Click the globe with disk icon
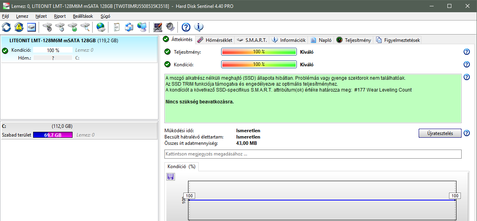477x221 pixels. pyautogui.click(x=101, y=27)
